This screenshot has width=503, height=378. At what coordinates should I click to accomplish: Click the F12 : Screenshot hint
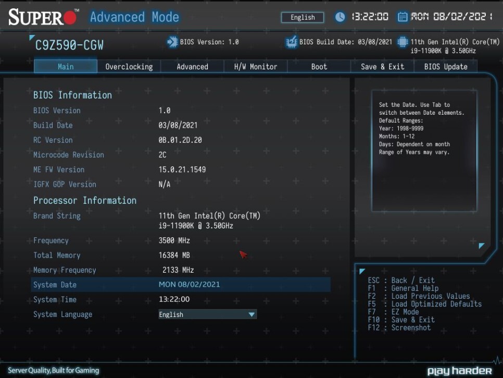[x=399, y=327]
